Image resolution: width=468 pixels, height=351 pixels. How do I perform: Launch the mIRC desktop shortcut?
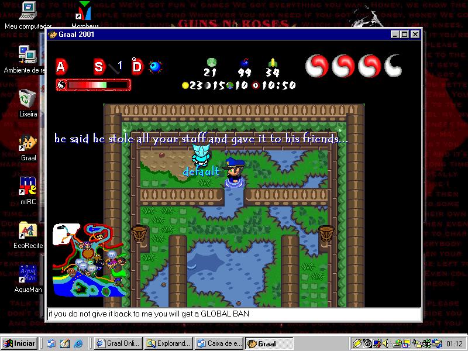point(27,185)
